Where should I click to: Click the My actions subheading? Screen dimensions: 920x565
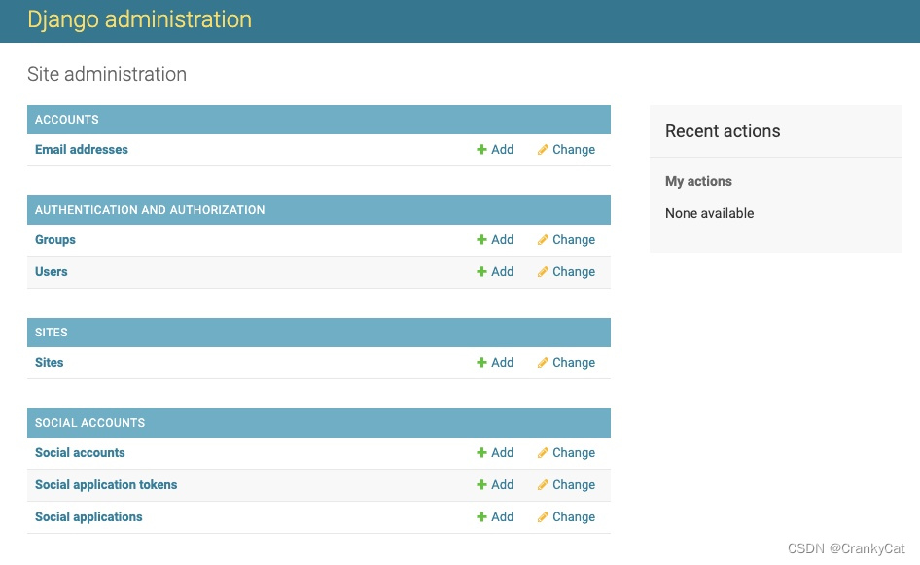tap(698, 181)
